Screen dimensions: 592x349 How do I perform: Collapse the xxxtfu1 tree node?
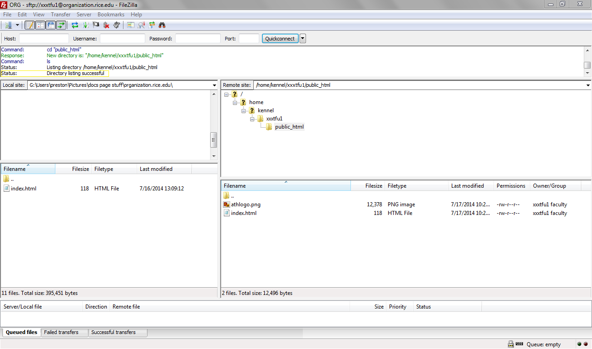point(252,119)
